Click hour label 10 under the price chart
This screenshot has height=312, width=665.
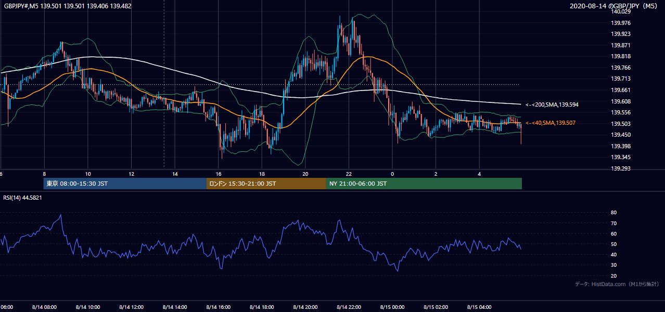(88, 174)
